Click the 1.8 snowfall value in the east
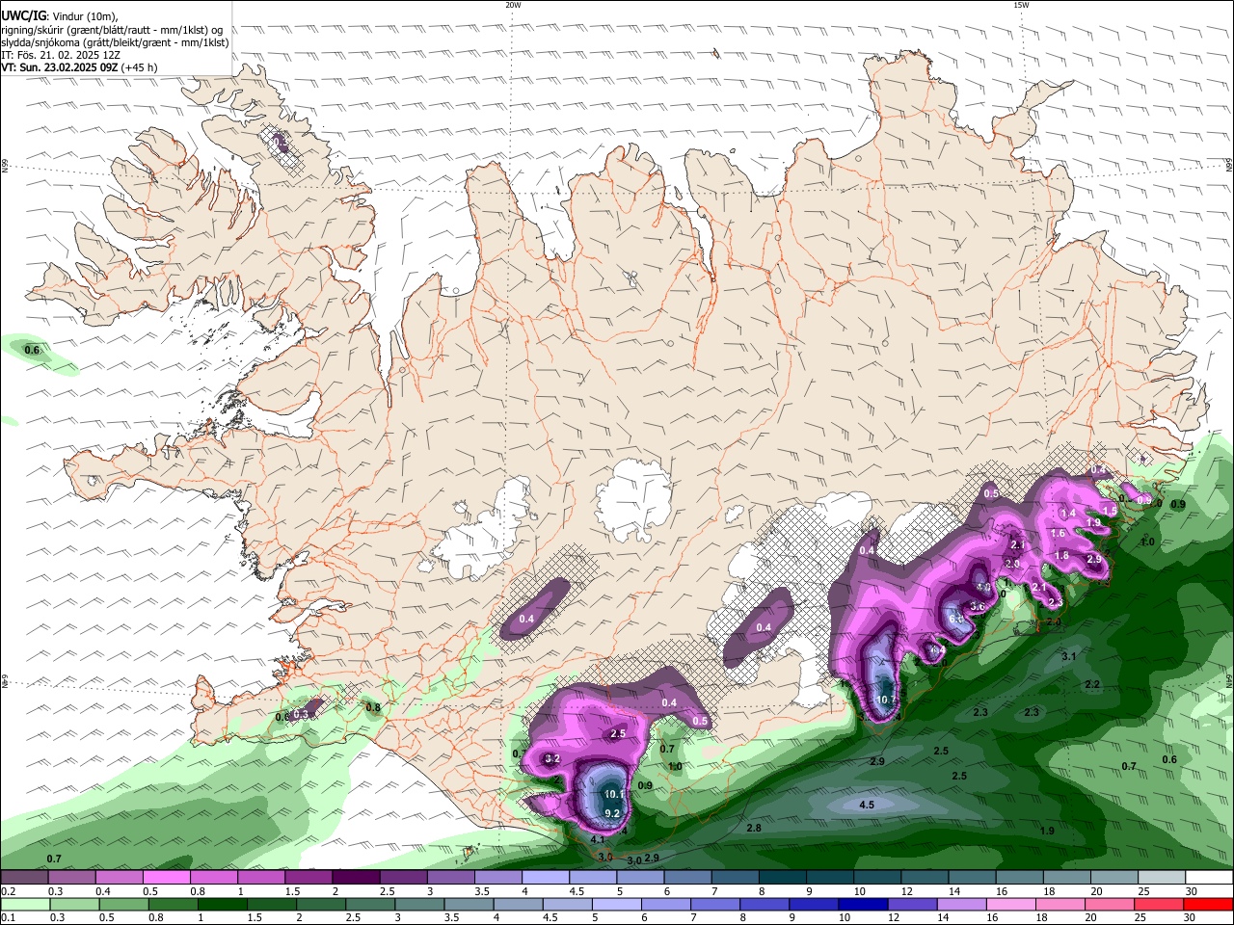1234x925 pixels. pos(1061,555)
